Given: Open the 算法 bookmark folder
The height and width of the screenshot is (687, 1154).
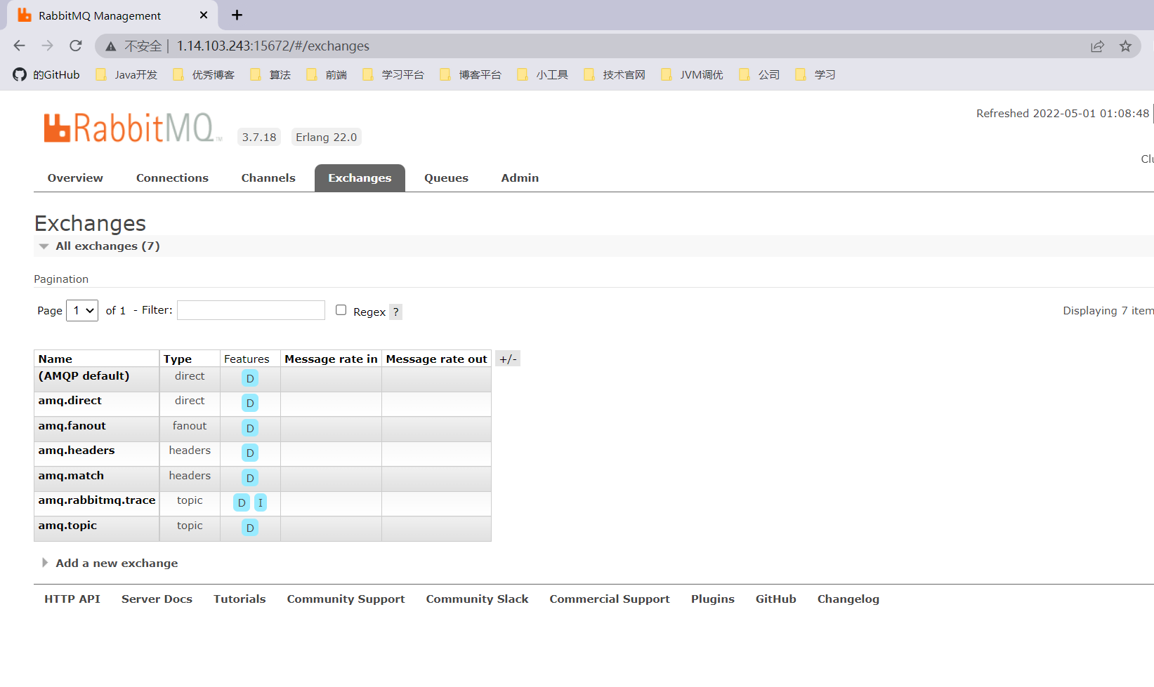Looking at the screenshot, I should [x=270, y=74].
